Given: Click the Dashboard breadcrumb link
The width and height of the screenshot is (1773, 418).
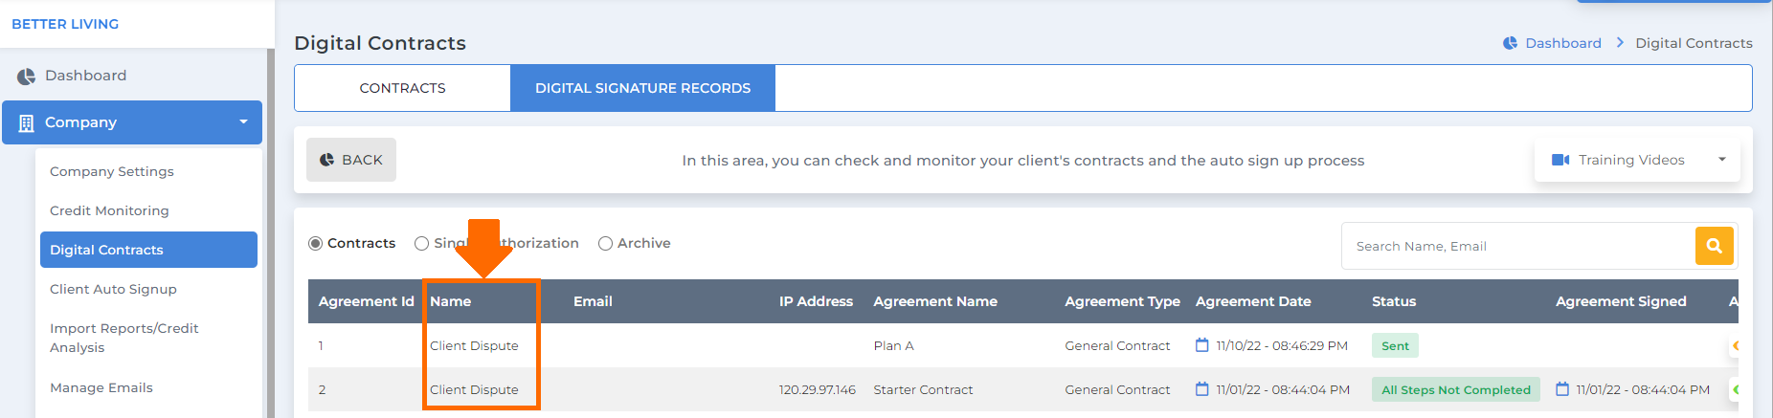Looking at the screenshot, I should [1563, 43].
